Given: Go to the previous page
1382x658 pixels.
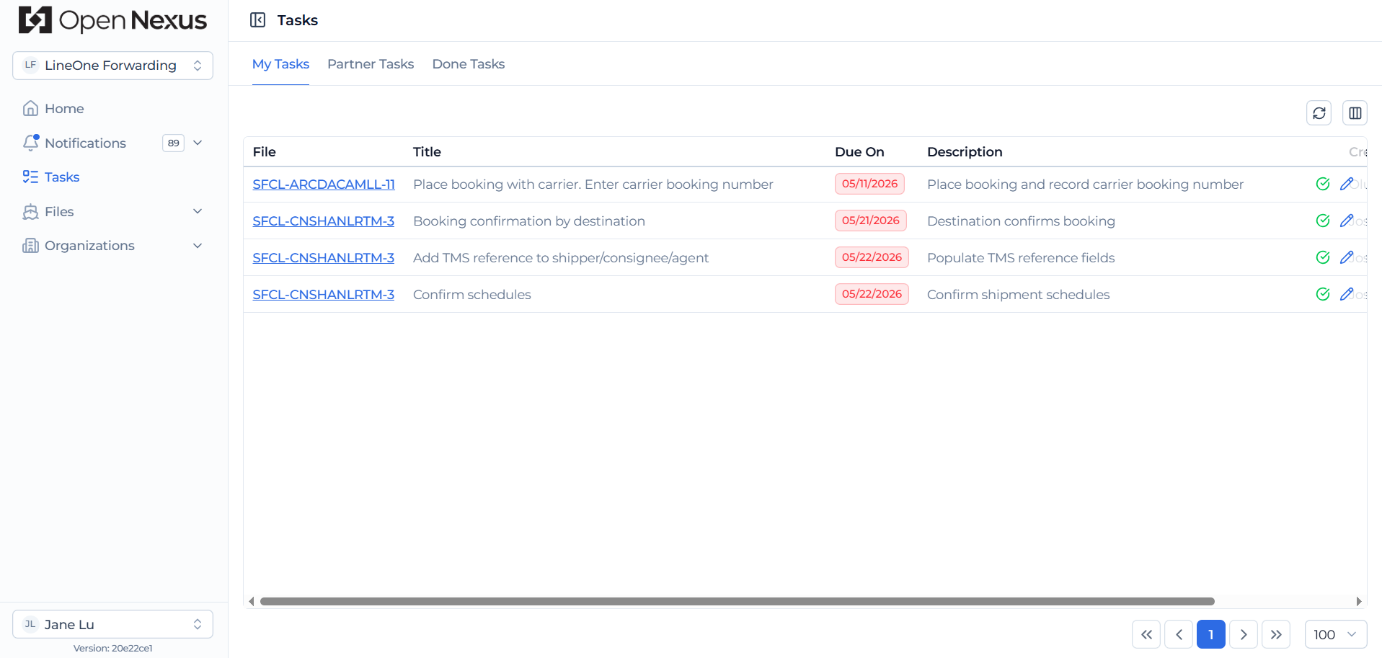Looking at the screenshot, I should pyautogui.click(x=1179, y=634).
